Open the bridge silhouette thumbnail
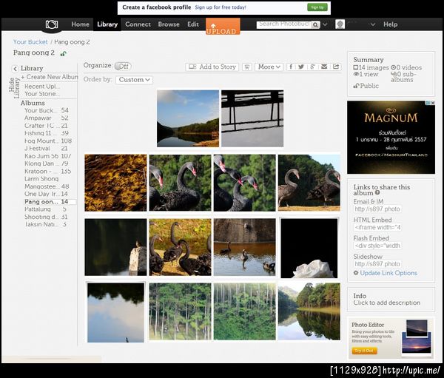Viewport: 444px width, 378px height. [x=252, y=118]
